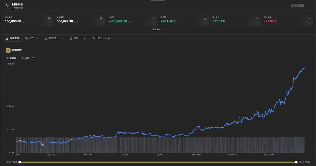Click the backtest report pulse logo icon
This screenshot has width=316, height=166.
7,6
